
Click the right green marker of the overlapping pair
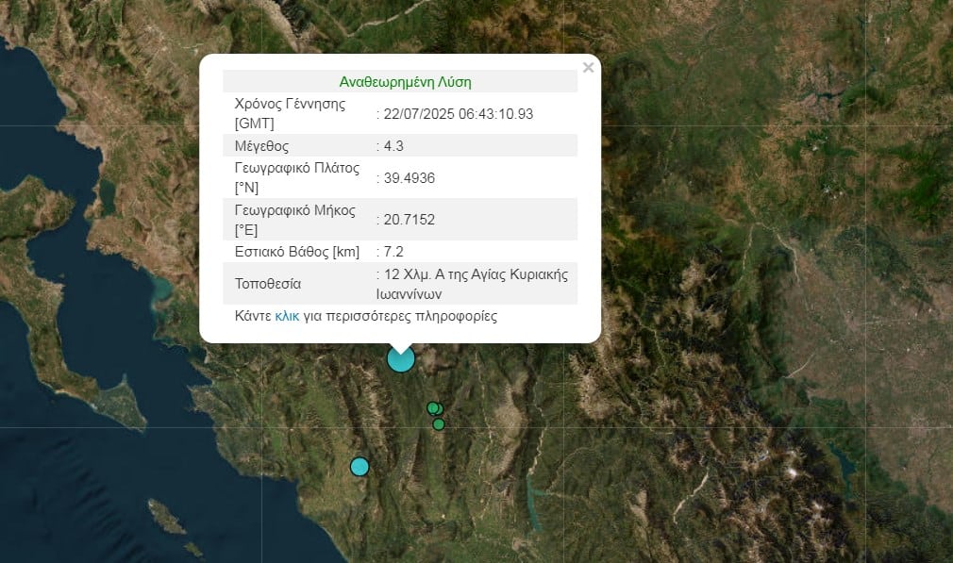click(440, 409)
